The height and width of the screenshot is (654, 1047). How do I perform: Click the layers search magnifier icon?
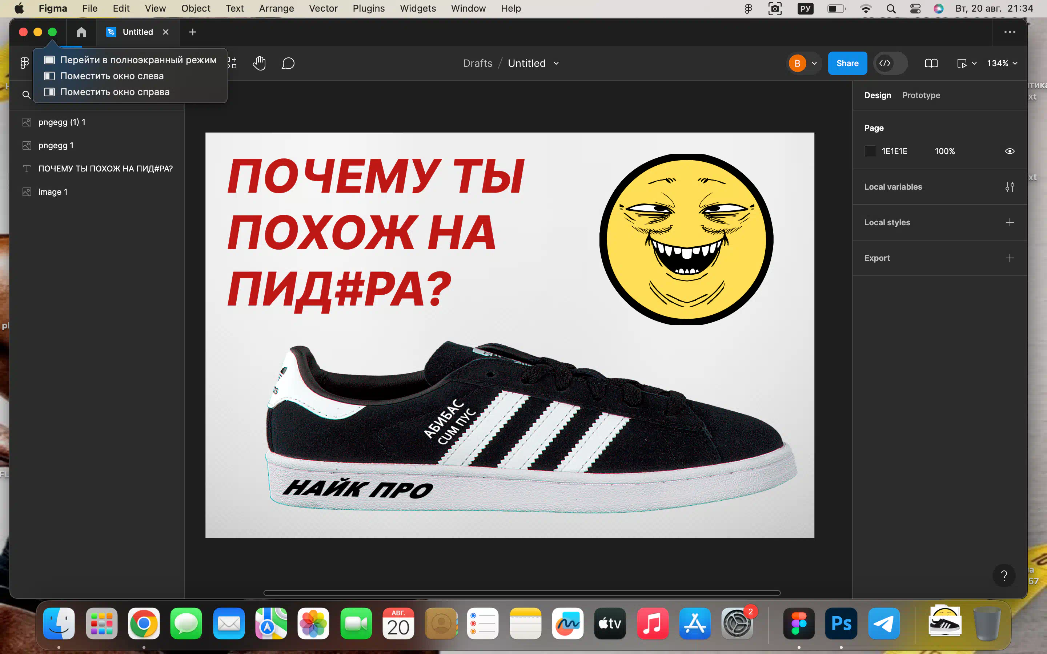tap(27, 95)
